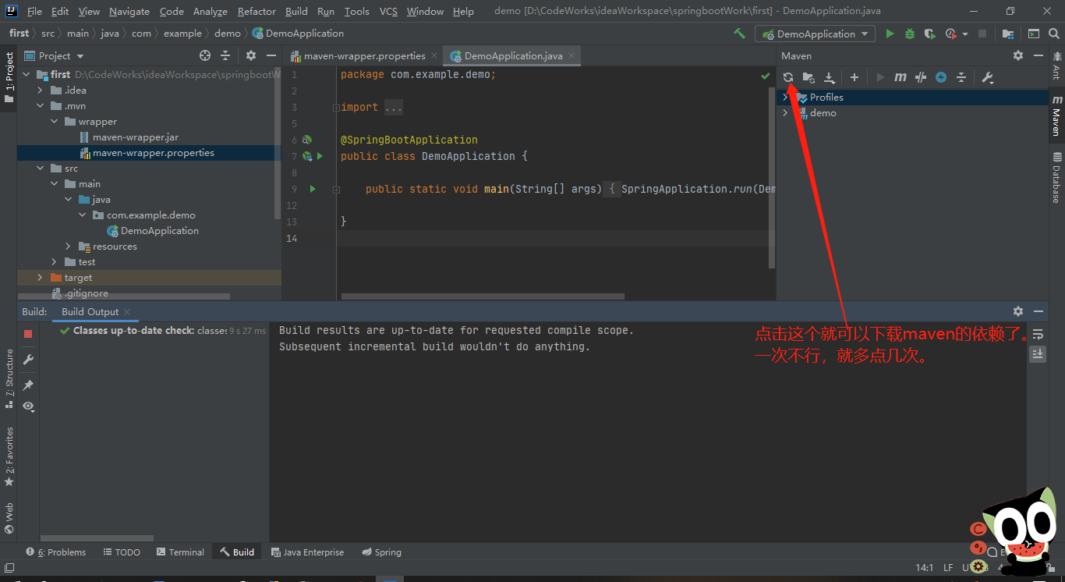Add a Maven project with plus icon
Screen dimensions: 1065x582
pyautogui.click(x=854, y=77)
